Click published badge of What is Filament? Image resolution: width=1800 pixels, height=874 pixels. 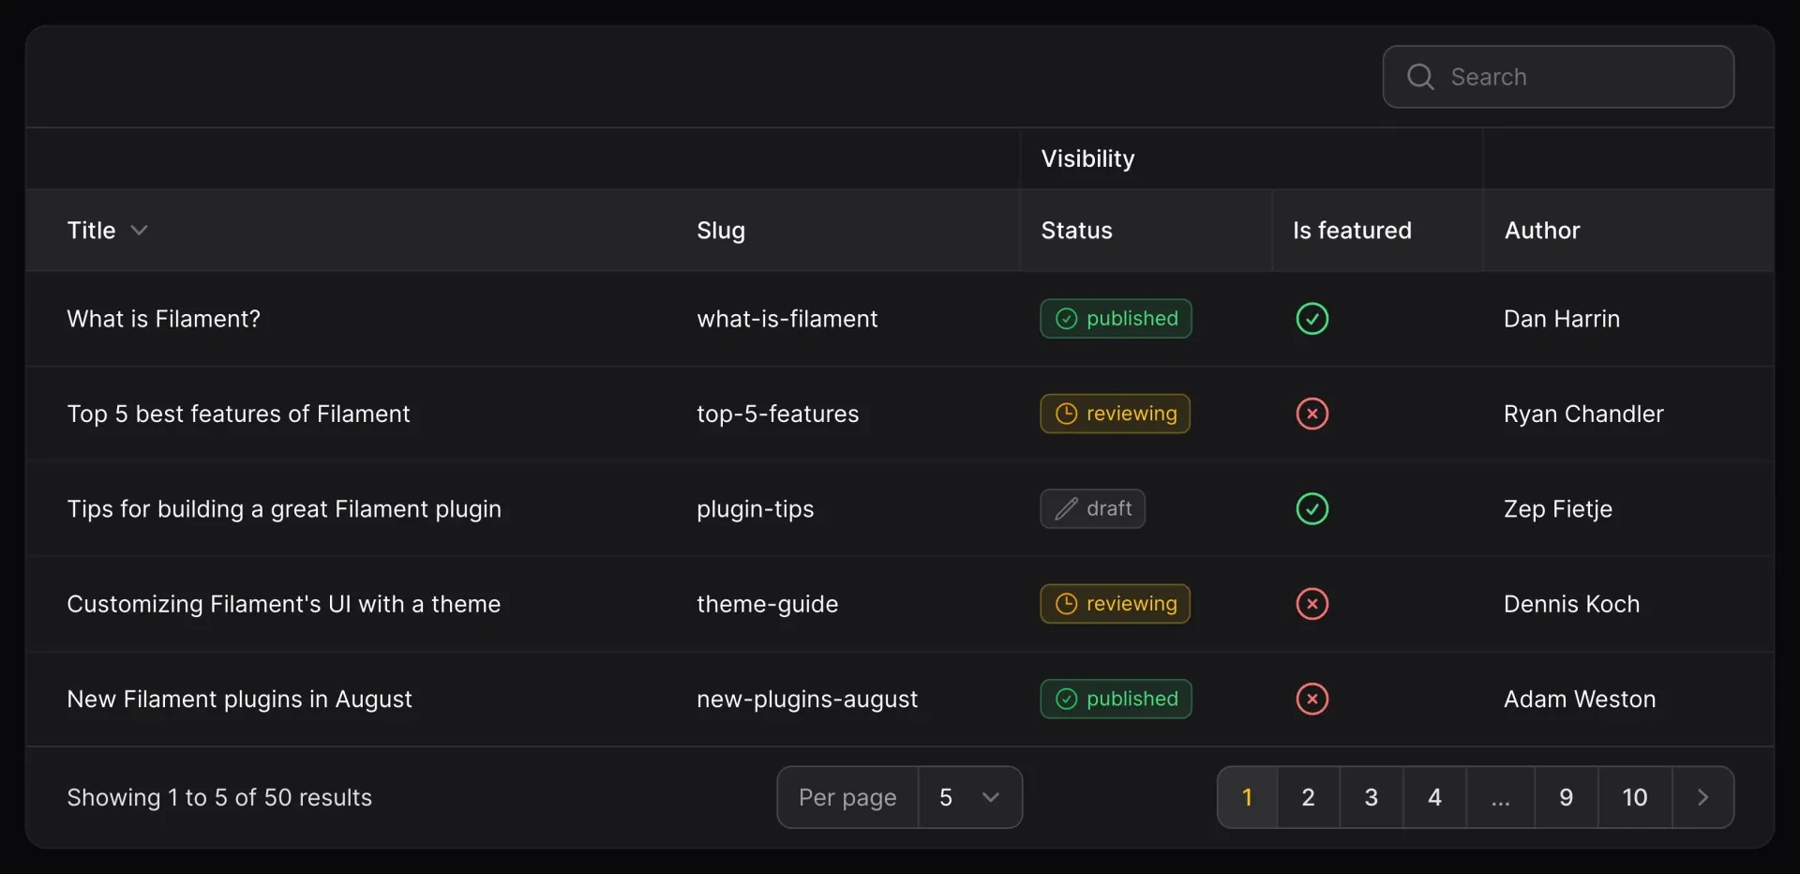[1116, 319]
